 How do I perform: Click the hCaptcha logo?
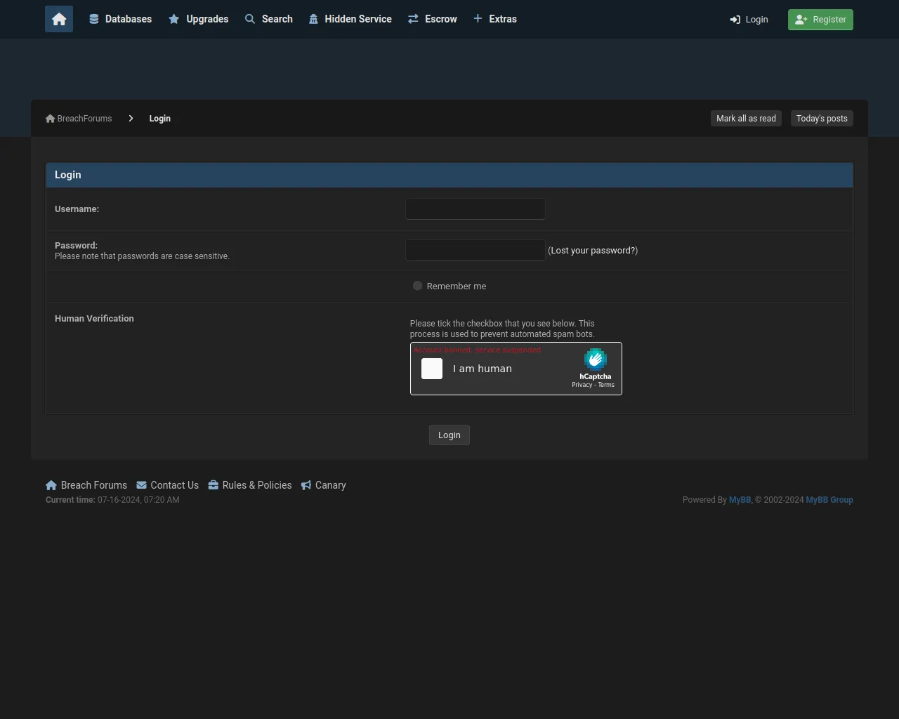(x=595, y=359)
